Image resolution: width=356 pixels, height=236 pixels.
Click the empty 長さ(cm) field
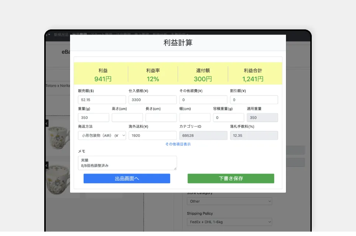[161, 118]
